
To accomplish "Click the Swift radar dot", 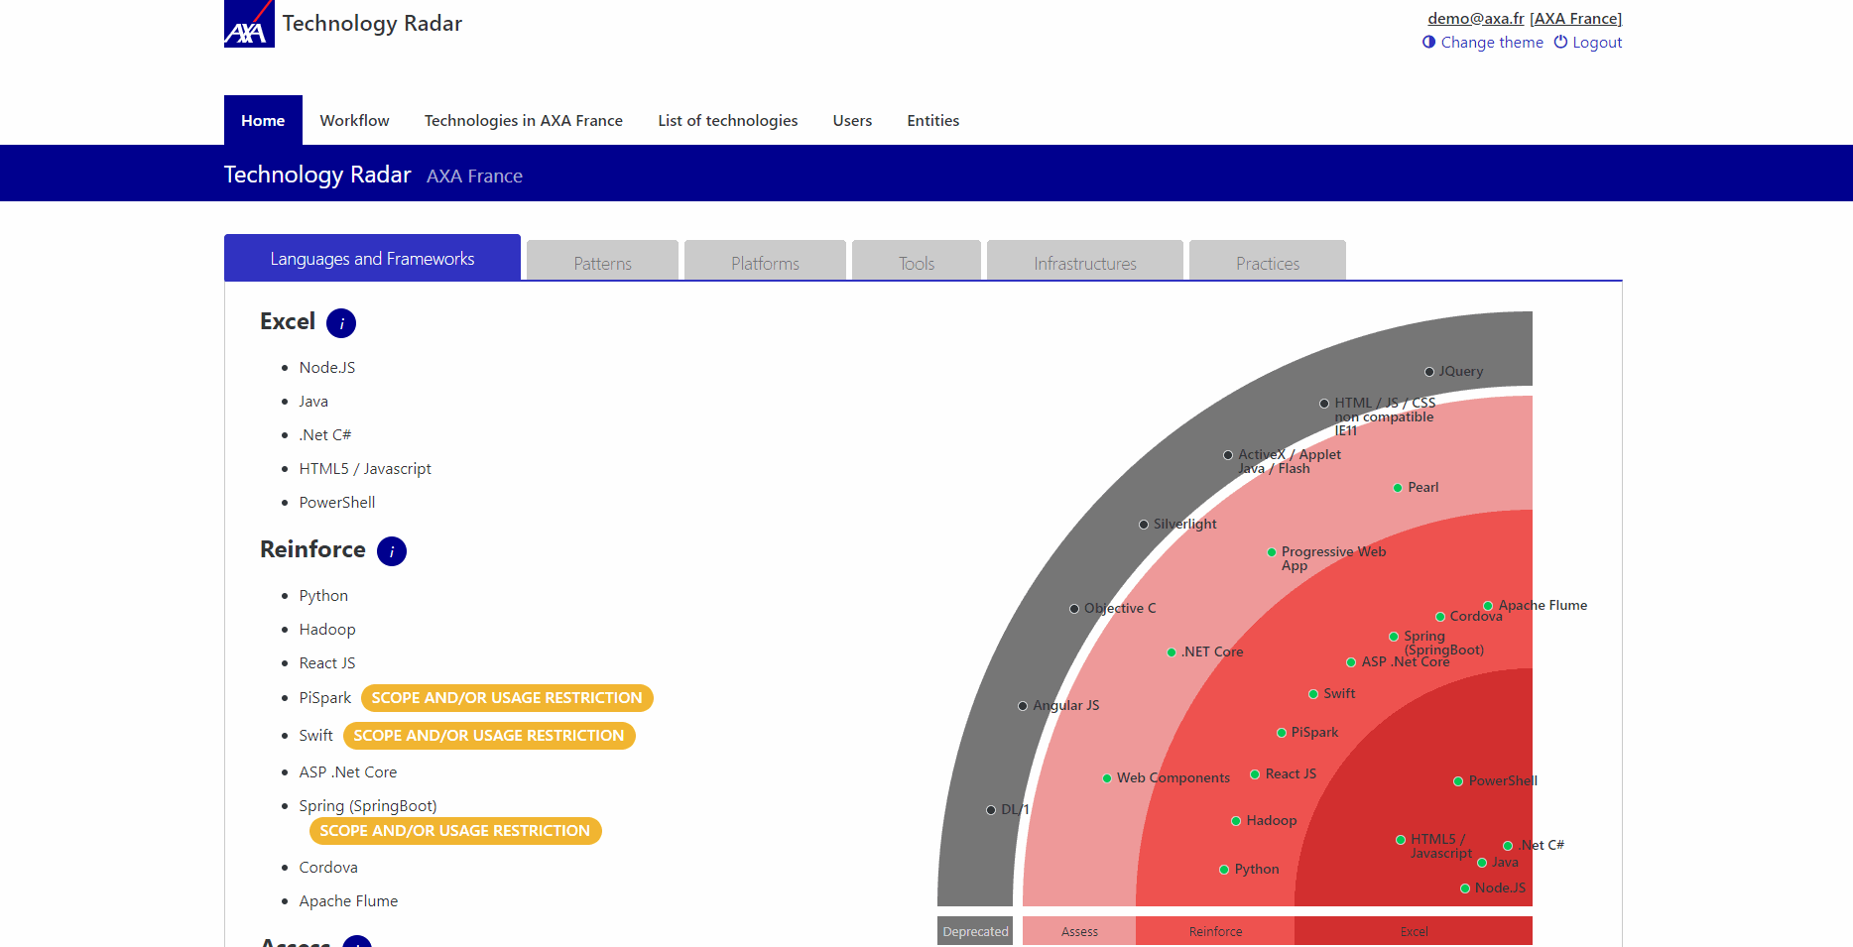I will click(x=1313, y=694).
